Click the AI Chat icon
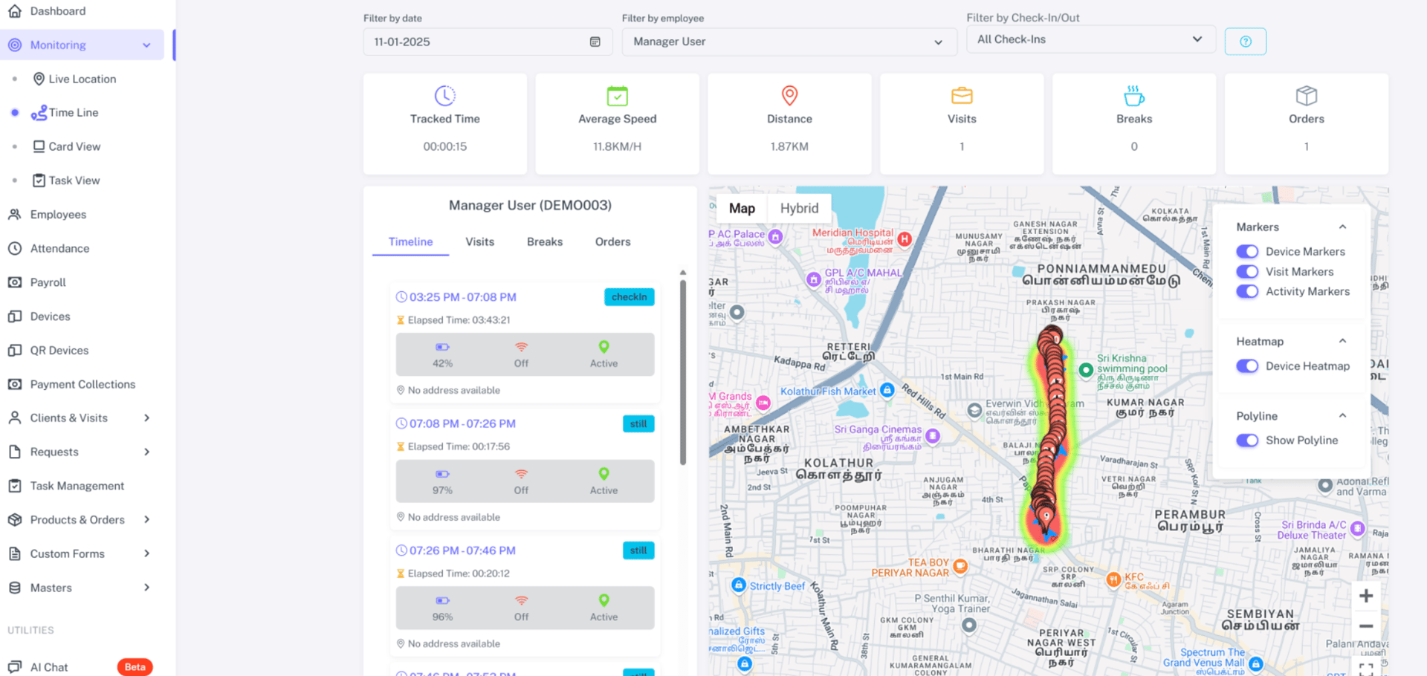The image size is (1427, 676). pos(15,667)
